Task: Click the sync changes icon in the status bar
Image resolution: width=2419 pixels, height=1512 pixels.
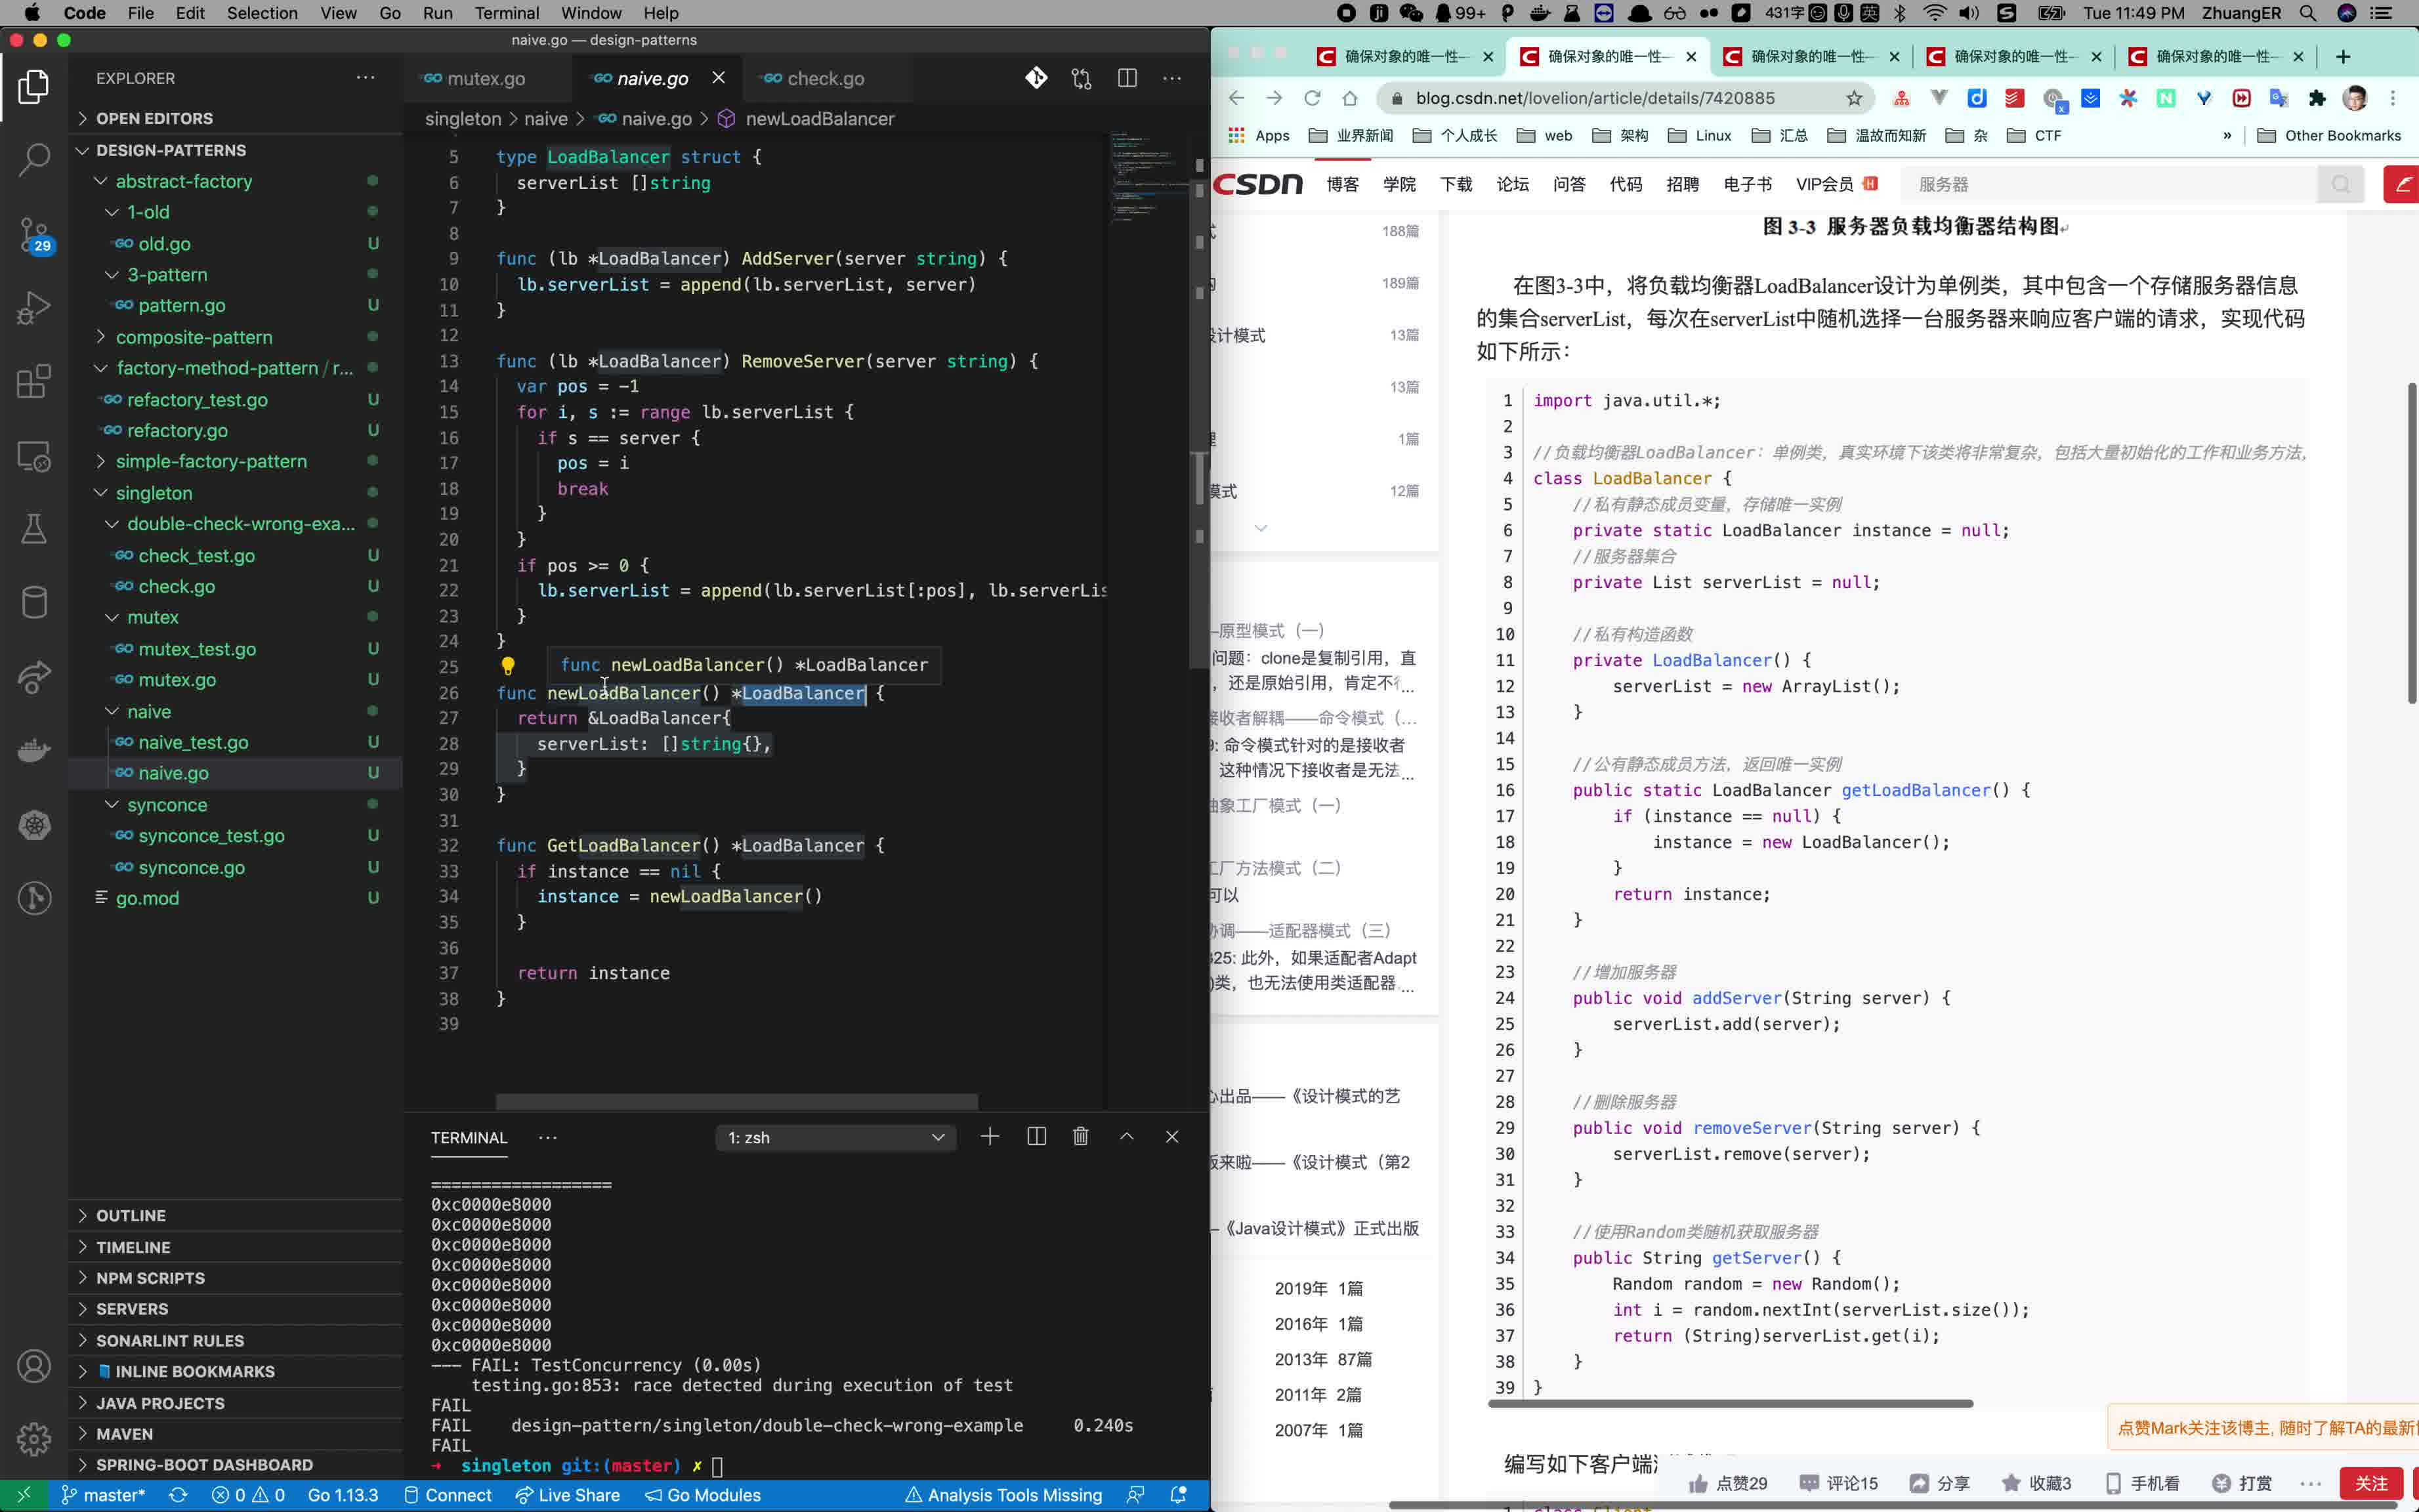Action: tap(178, 1495)
